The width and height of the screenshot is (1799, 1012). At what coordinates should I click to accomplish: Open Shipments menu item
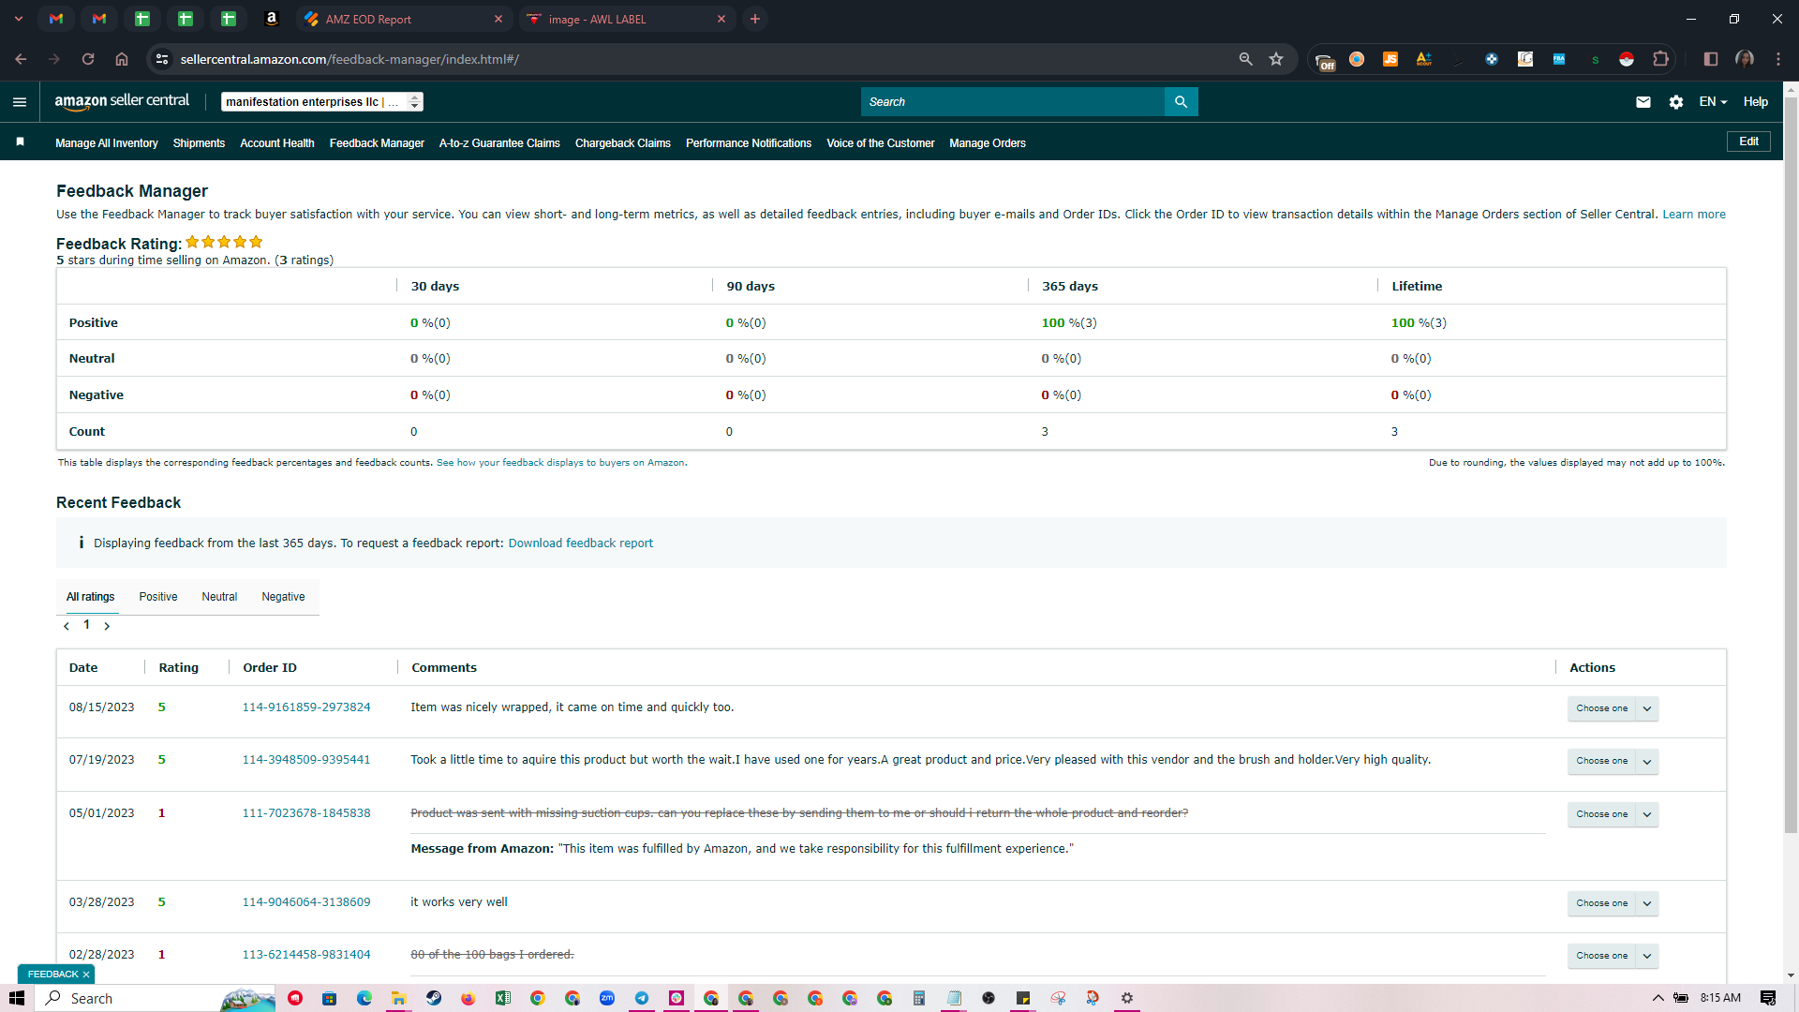[199, 143]
